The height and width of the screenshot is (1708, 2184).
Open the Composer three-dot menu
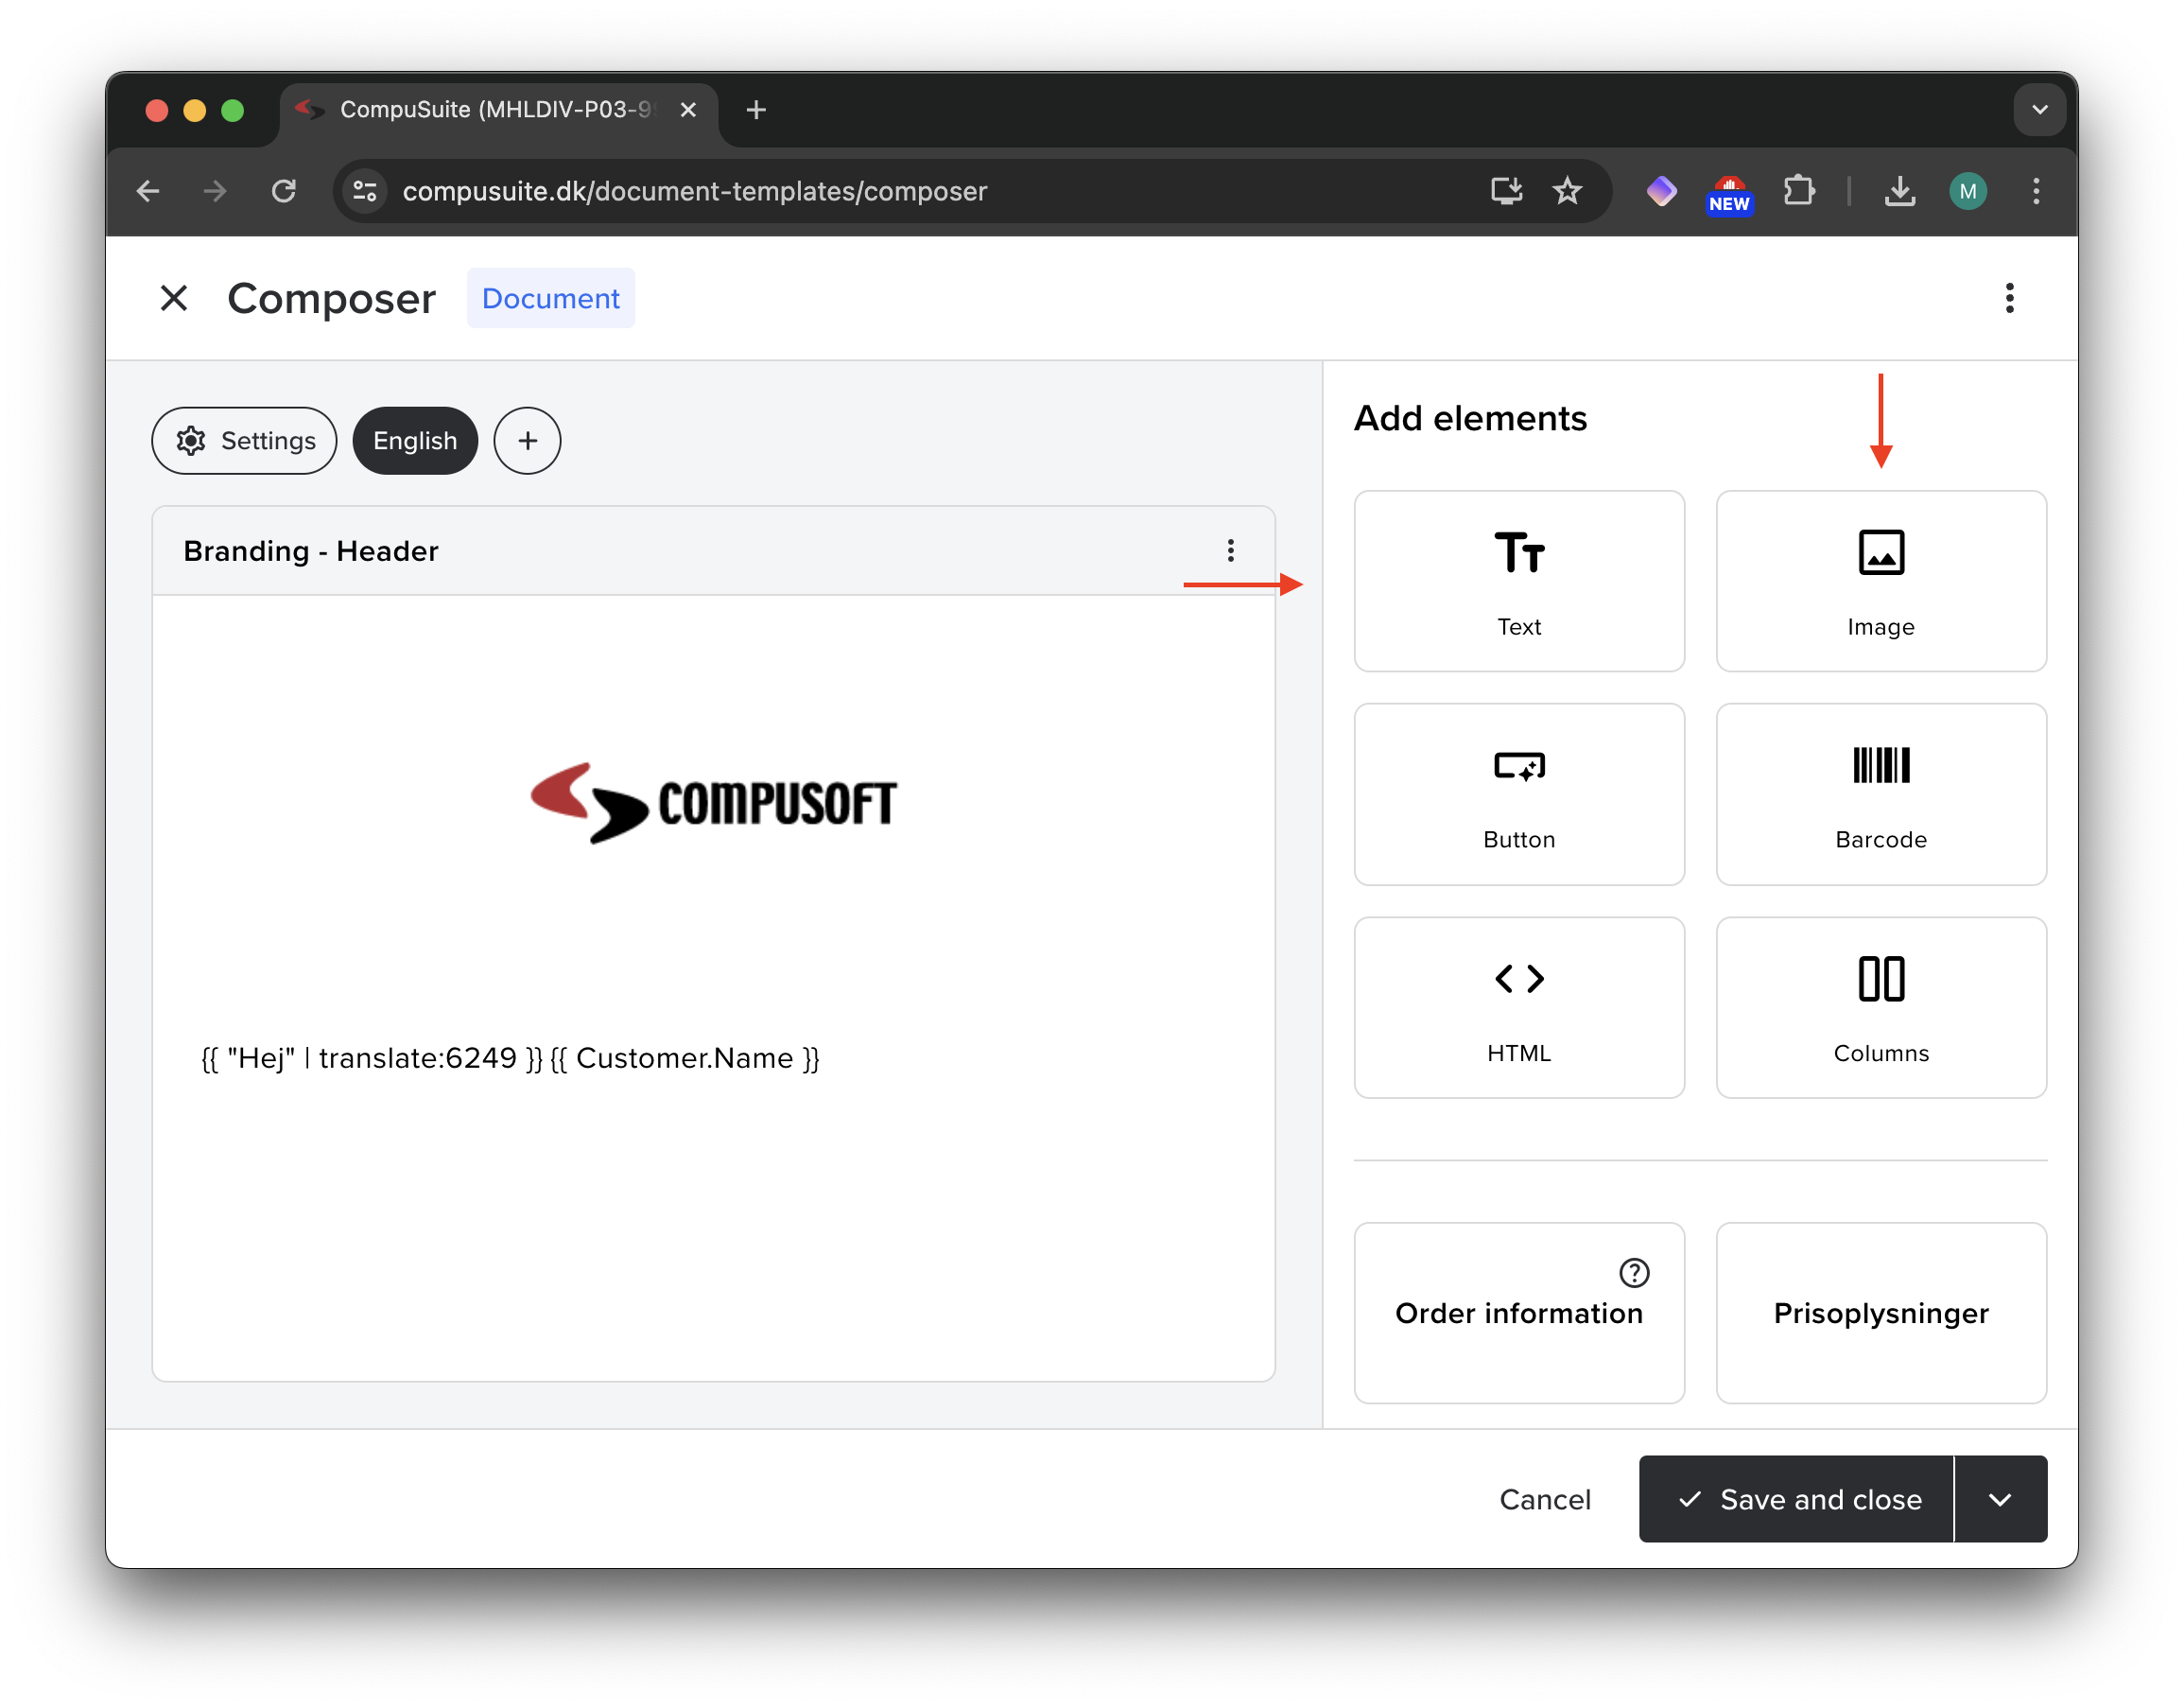(x=2009, y=298)
